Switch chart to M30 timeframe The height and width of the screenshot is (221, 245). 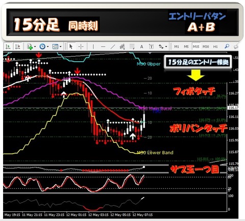click(x=206, y=46)
